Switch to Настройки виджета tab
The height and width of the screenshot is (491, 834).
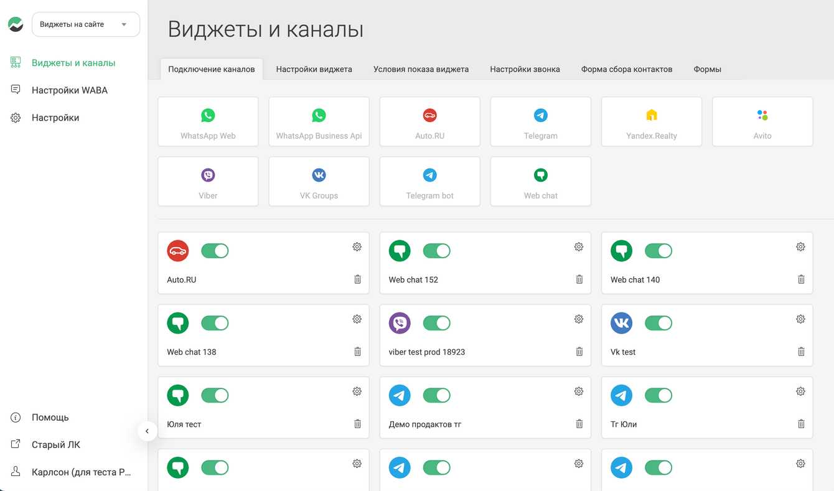314,69
